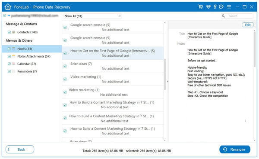Click the diamond-shaped icon in title bar
The width and height of the screenshot is (259, 159).
coord(208,7)
